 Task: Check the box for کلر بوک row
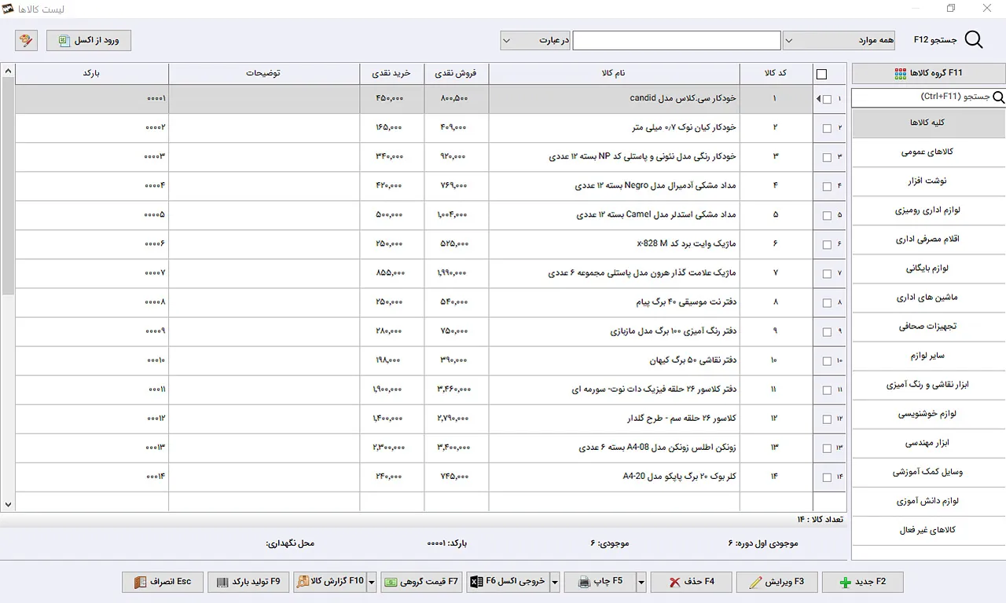827,477
